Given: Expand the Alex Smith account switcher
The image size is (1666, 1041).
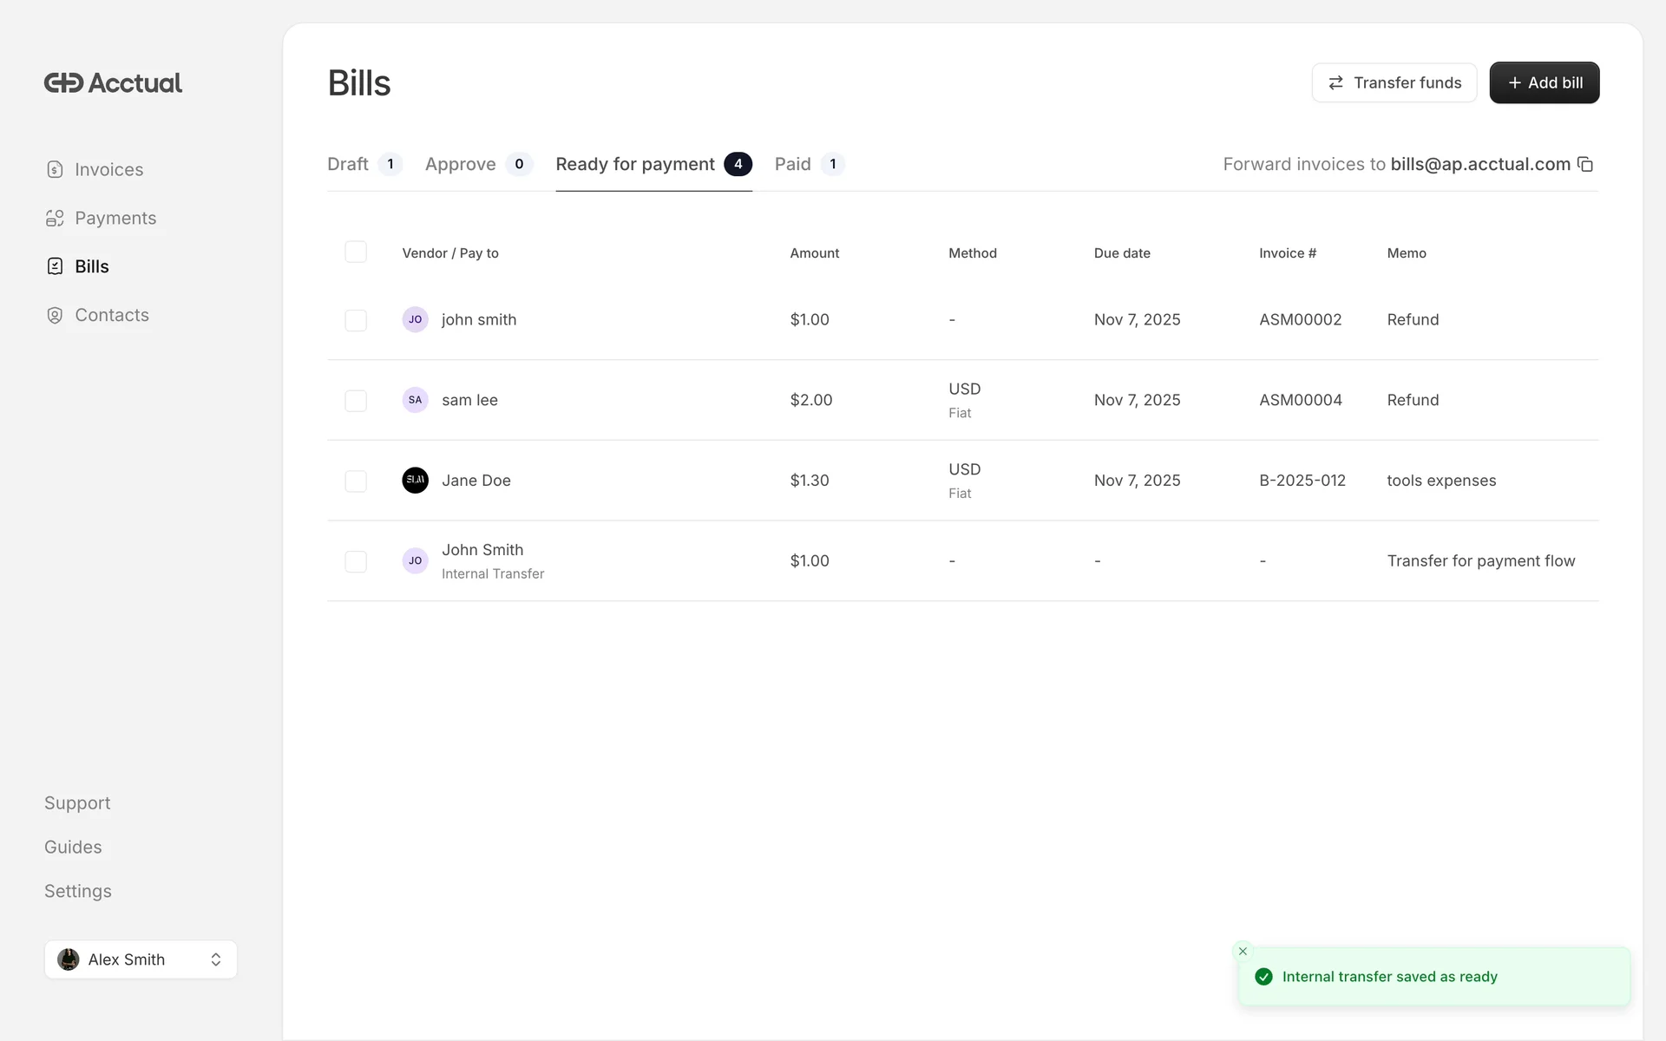Looking at the screenshot, I should point(141,959).
